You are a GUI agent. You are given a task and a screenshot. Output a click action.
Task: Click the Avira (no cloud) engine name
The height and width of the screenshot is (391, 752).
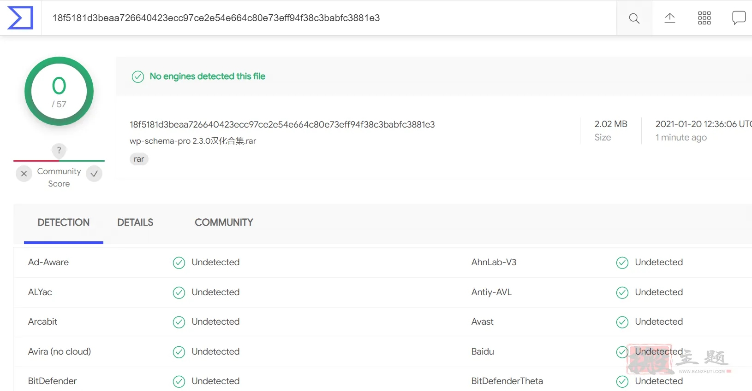60,351
